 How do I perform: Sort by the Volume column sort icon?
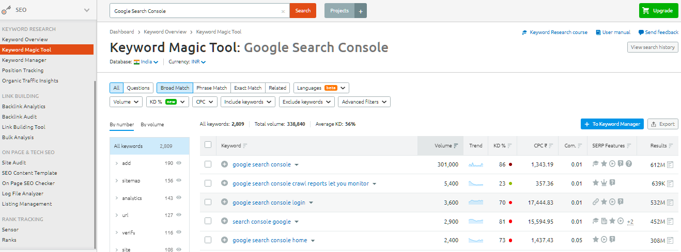(456, 146)
